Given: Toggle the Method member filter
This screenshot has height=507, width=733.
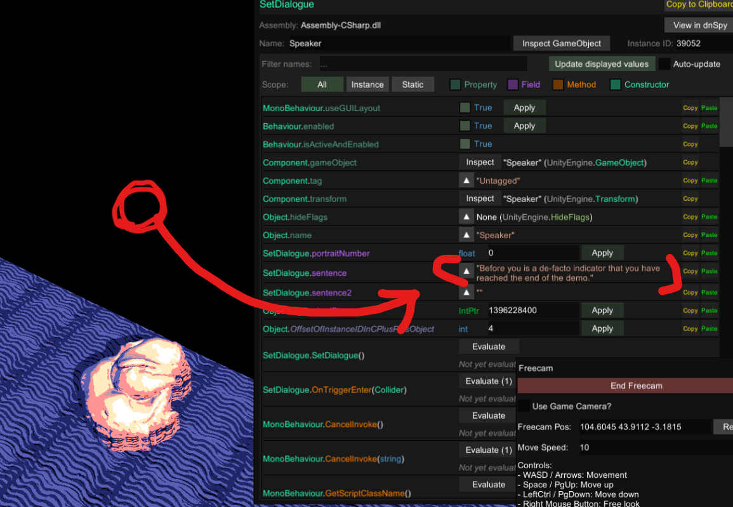Looking at the screenshot, I should point(558,84).
